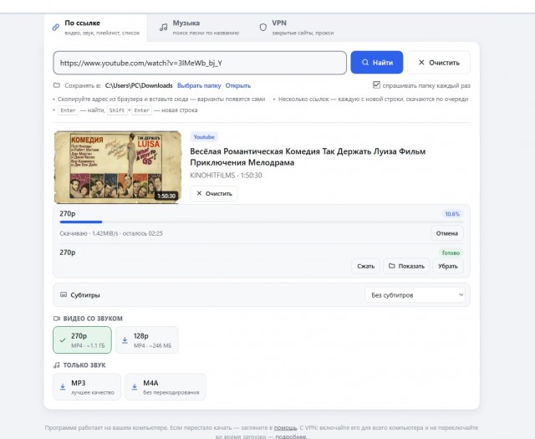Click the shield icon in VPN tab
535x439 pixels.
pyautogui.click(x=263, y=28)
